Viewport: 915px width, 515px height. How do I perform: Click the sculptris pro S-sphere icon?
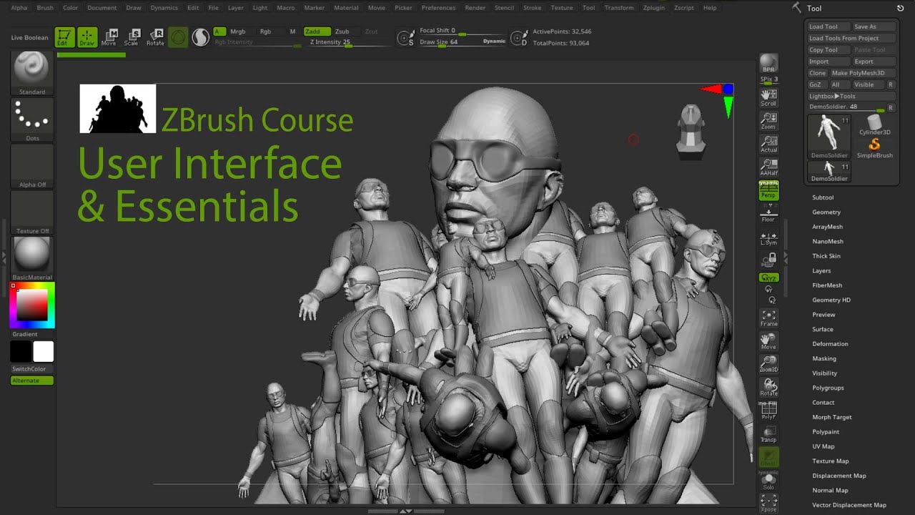point(201,37)
